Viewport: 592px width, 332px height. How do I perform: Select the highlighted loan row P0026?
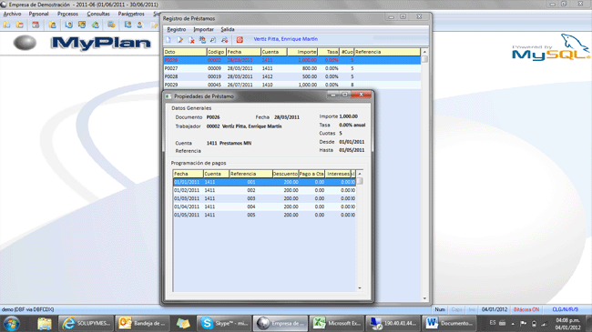(292, 60)
